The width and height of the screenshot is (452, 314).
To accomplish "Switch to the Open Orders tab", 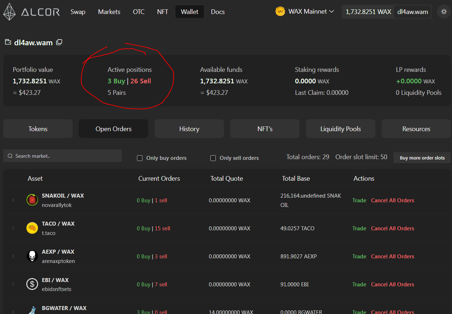I will (x=113, y=129).
